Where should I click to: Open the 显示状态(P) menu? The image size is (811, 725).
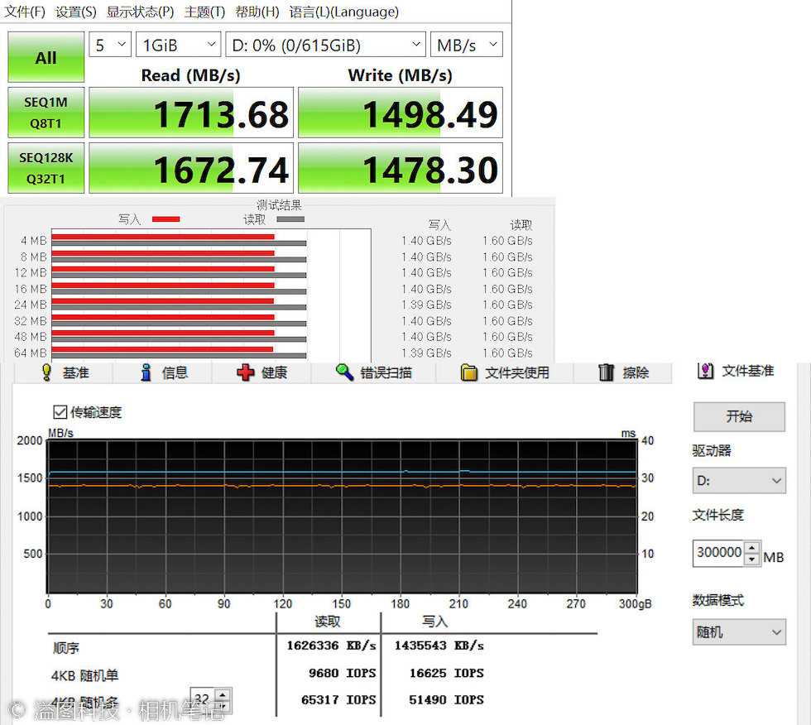click(140, 12)
